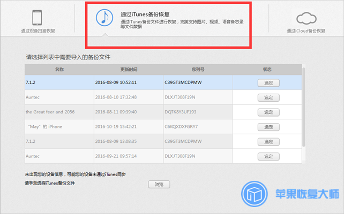Click 选定 for backup dated 2016-08-09 10:52:11
Viewport: 344px width, 214px height.
tap(268, 83)
